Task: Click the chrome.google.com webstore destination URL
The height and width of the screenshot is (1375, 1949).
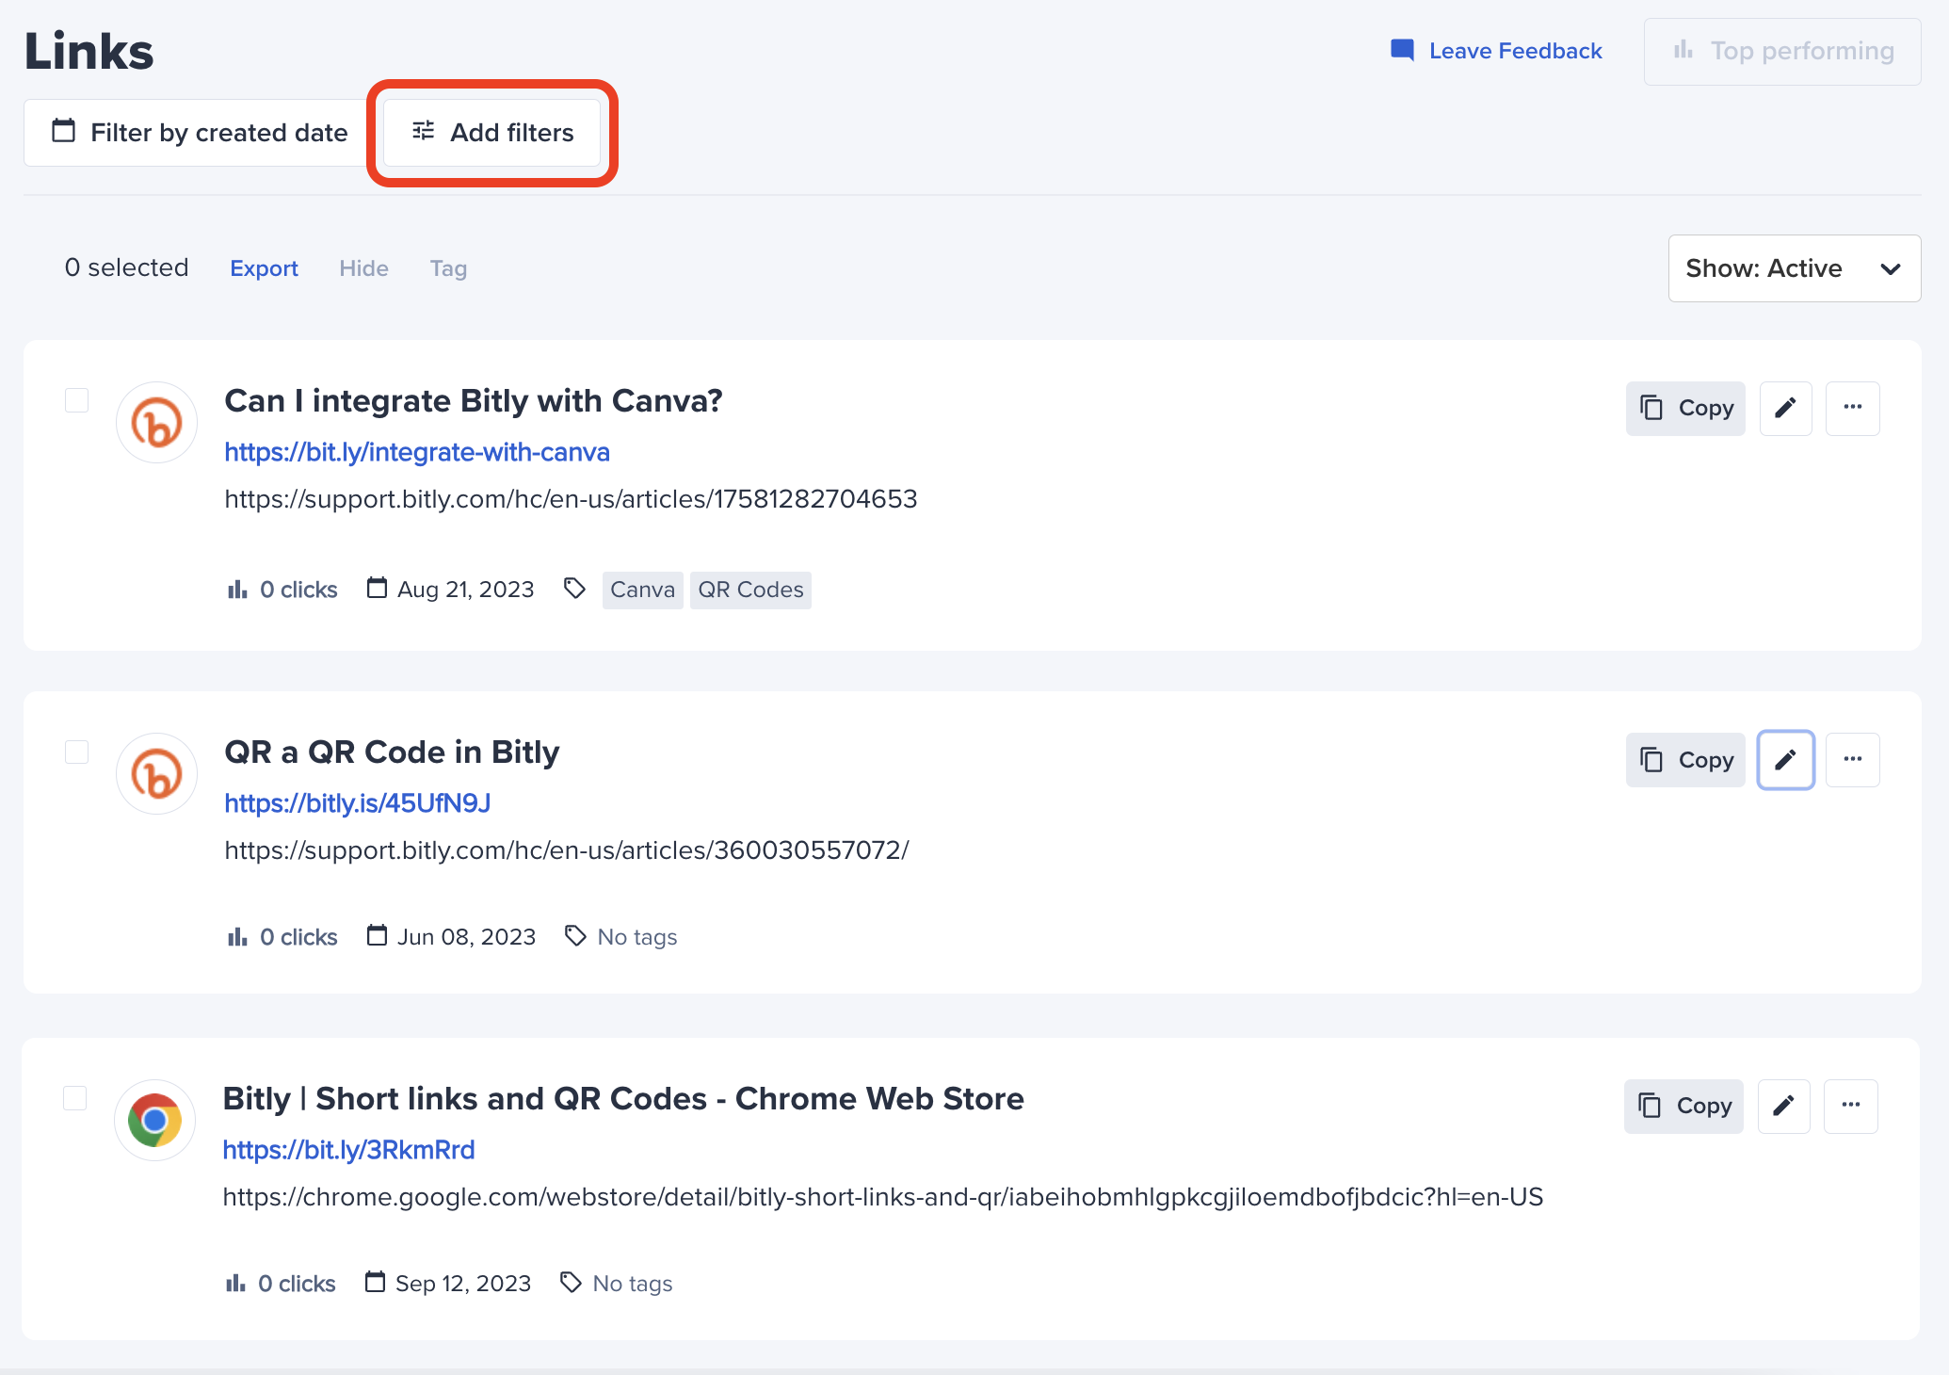Action: [x=883, y=1197]
